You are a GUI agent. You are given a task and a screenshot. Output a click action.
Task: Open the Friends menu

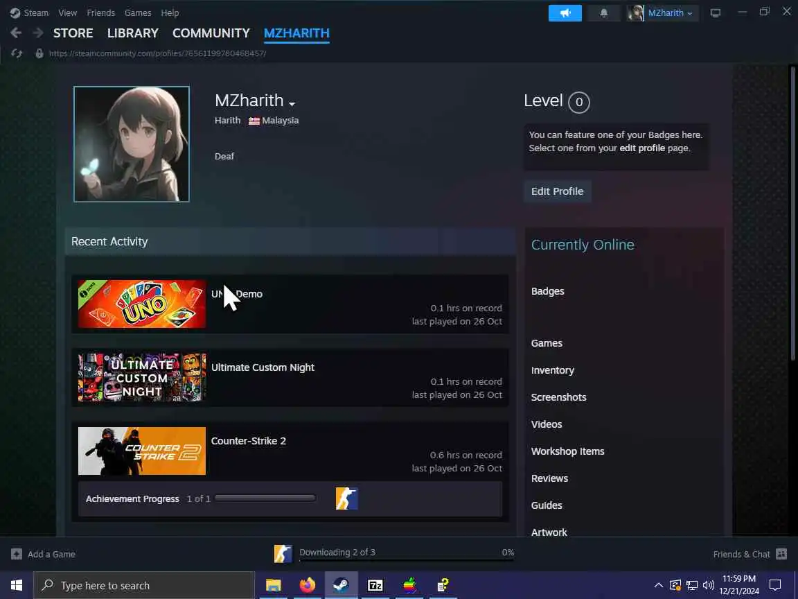[x=100, y=12]
